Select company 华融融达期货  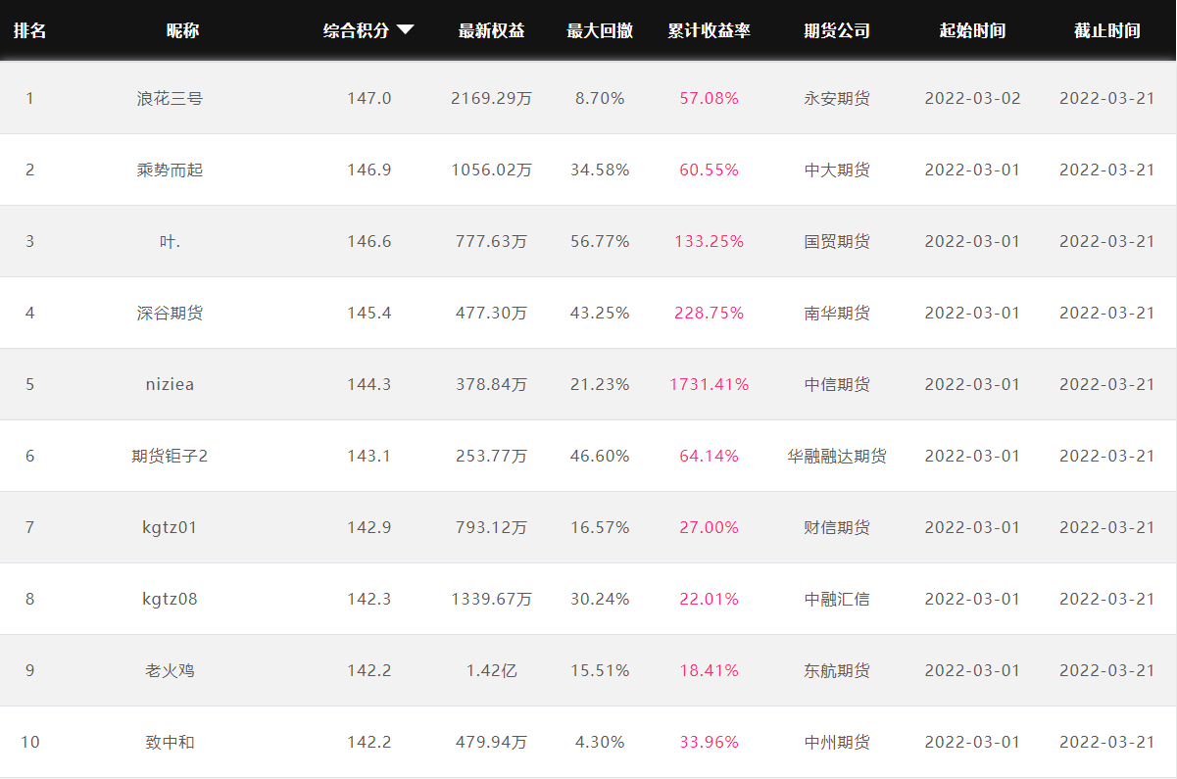coord(837,456)
